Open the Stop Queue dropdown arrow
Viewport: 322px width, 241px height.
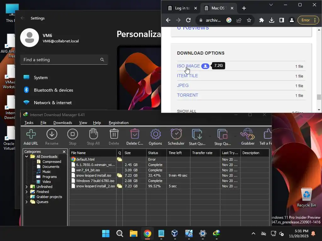pyautogui.click(x=235, y=136)
